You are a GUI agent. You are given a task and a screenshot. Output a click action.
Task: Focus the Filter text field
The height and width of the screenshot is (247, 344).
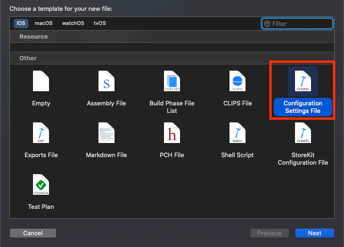pyautogui.click(x=297, y=24)
